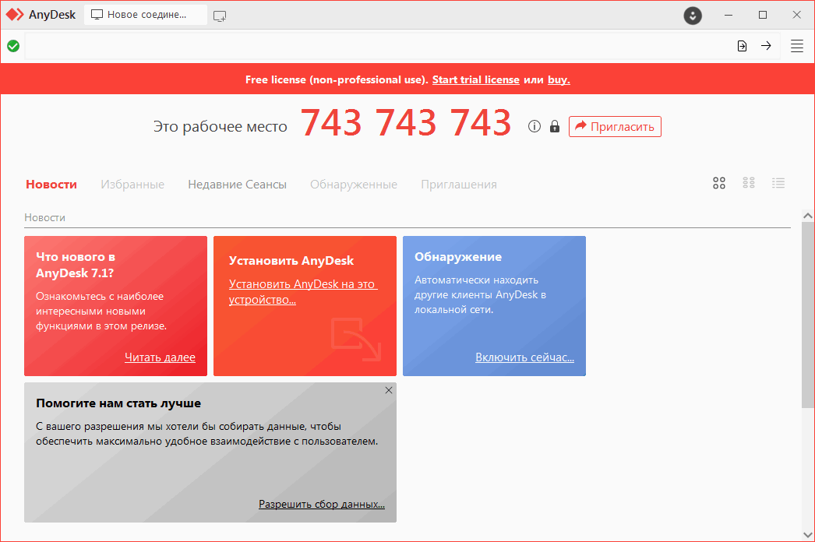Open a new session tab with the plus-monitor icon

tap(220, 16)
